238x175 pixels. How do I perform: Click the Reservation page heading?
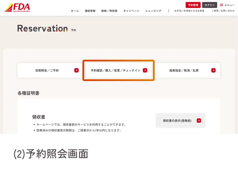pyautogui.click(x=42, y=29)
